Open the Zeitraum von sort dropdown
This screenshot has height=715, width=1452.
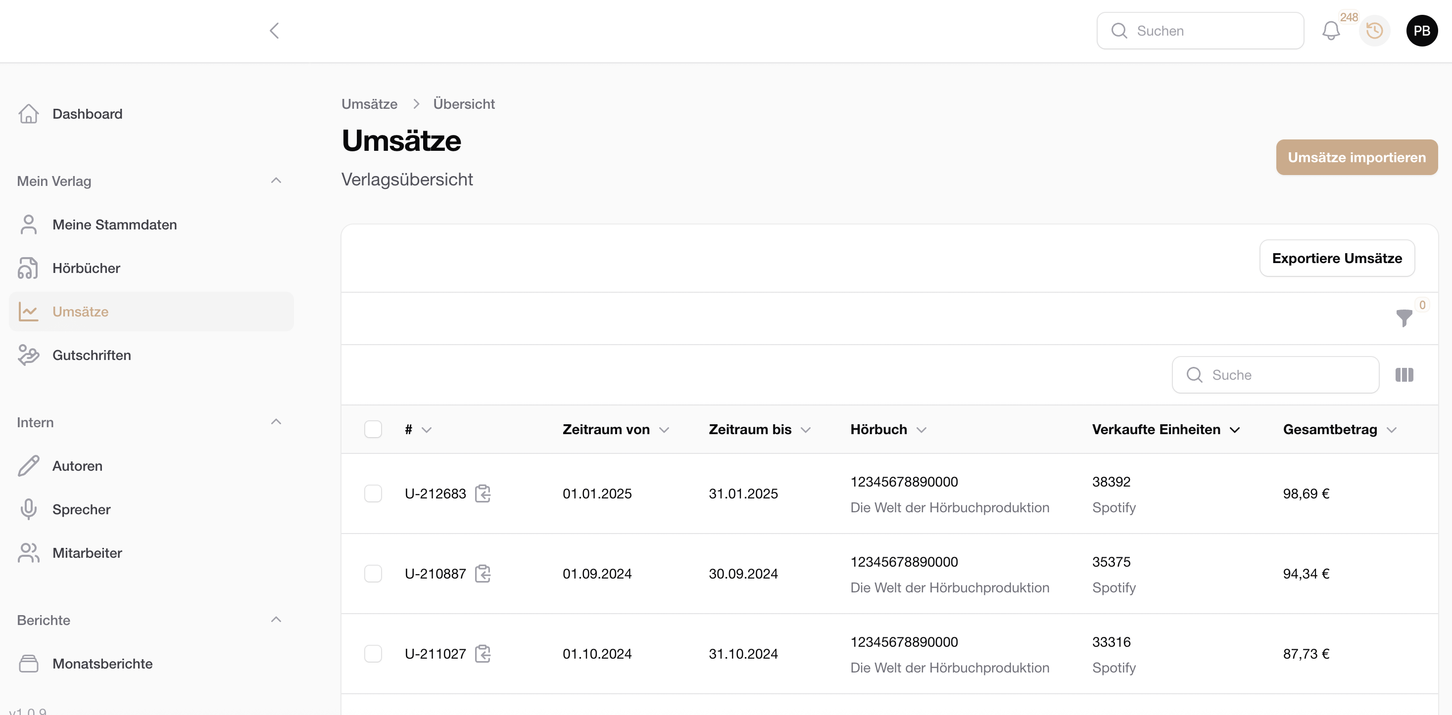(x=665, y=429)
